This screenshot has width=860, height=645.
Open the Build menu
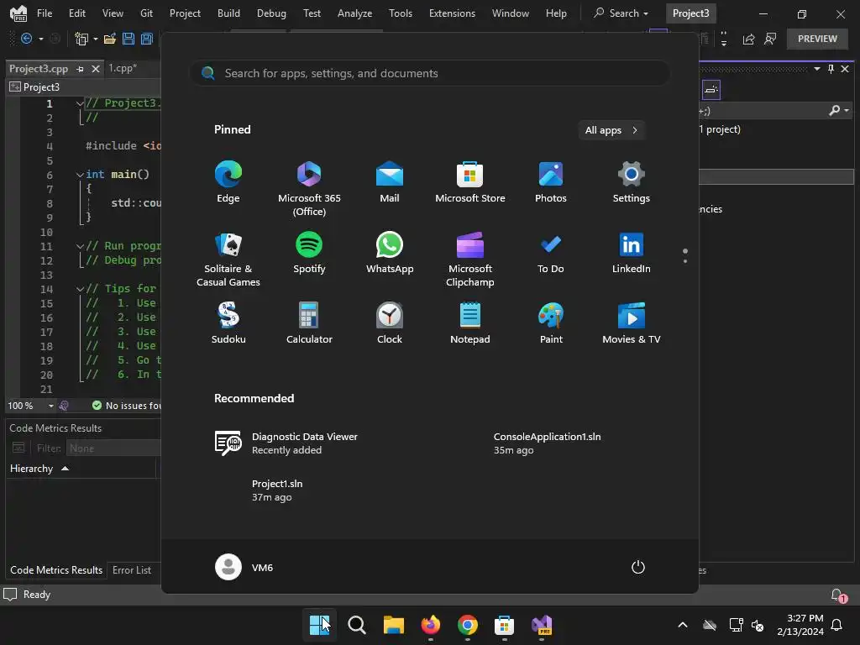[228, 13]
